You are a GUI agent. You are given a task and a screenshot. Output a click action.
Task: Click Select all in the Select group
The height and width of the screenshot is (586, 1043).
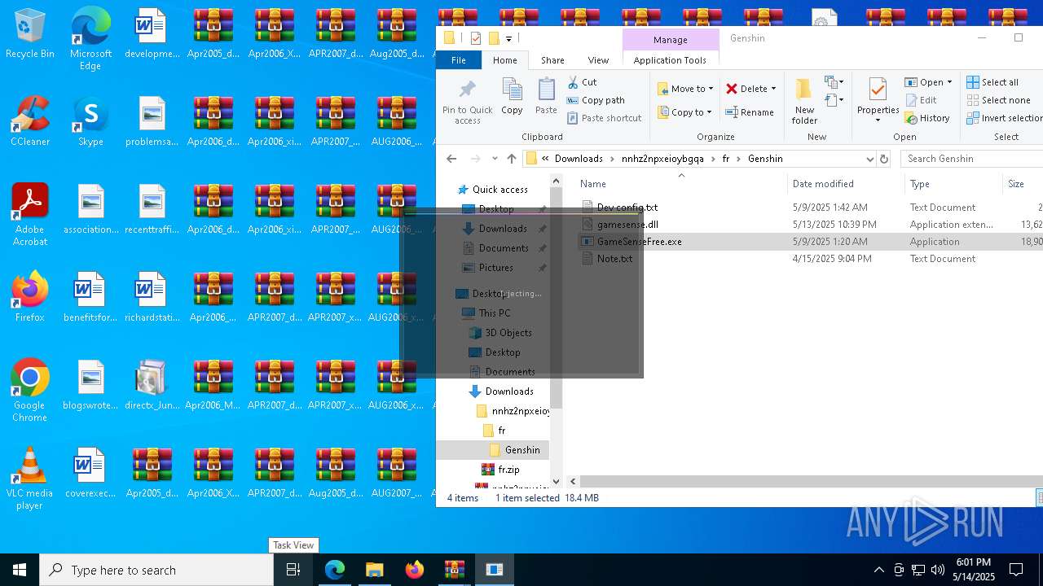point(992,82)
